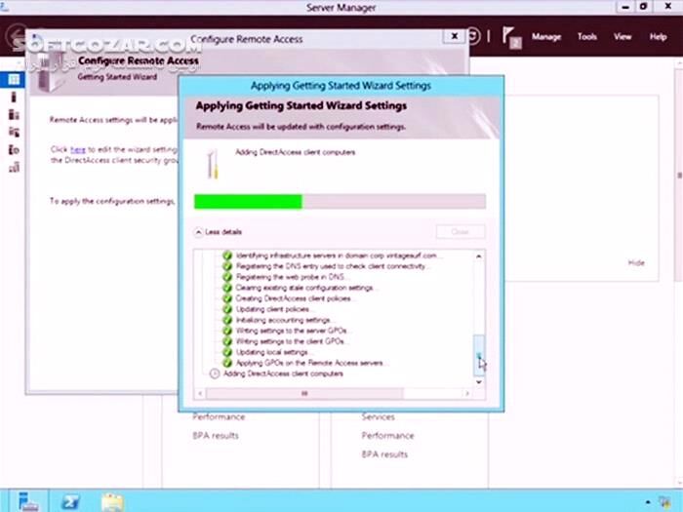Click the green progress bar
Viewport: 683px width, 512px height.
pyautogui.click(x=248, y=202)
